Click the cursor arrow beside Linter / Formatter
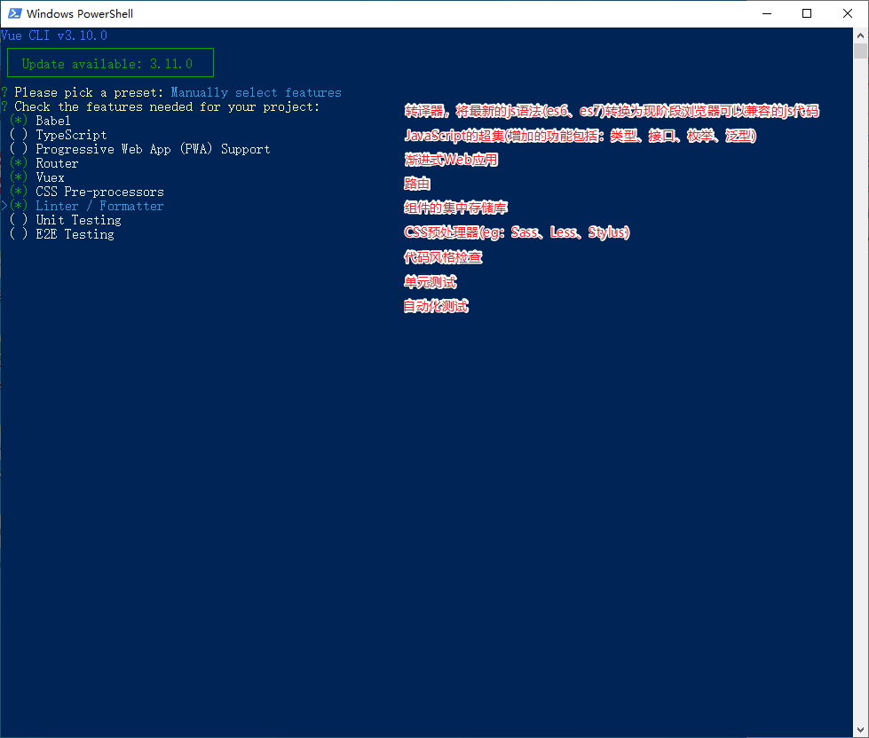 [4, 206]
